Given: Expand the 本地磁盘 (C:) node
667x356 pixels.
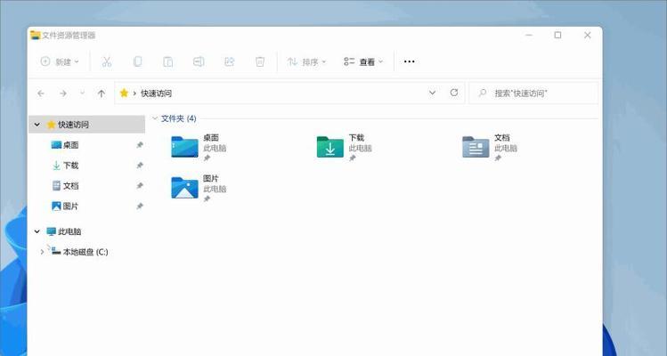Looking at the screenshot, I should click(42, 252).
